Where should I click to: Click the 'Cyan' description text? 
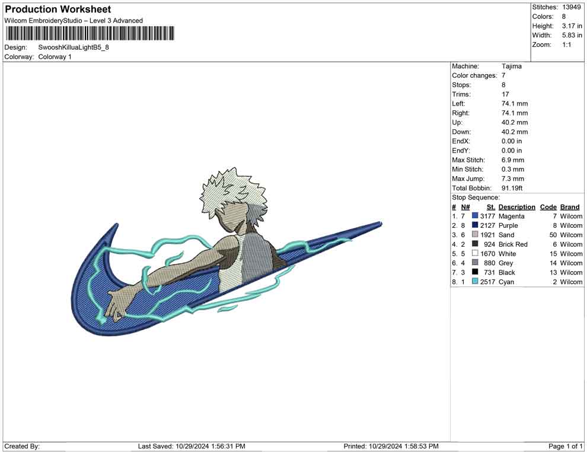[506, 282]
